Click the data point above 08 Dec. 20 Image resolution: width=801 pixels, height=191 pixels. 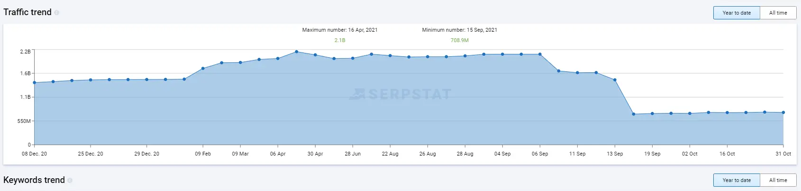coord(35,83)
